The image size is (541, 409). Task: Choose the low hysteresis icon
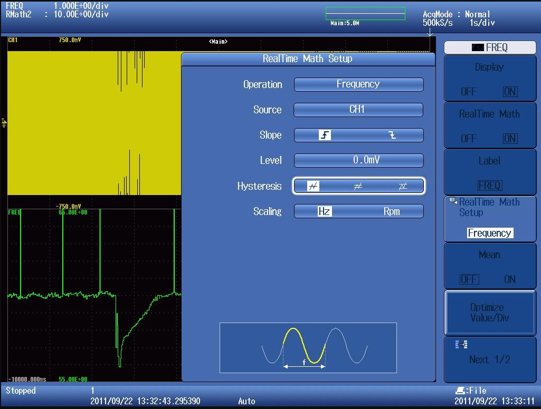(314, 186)
